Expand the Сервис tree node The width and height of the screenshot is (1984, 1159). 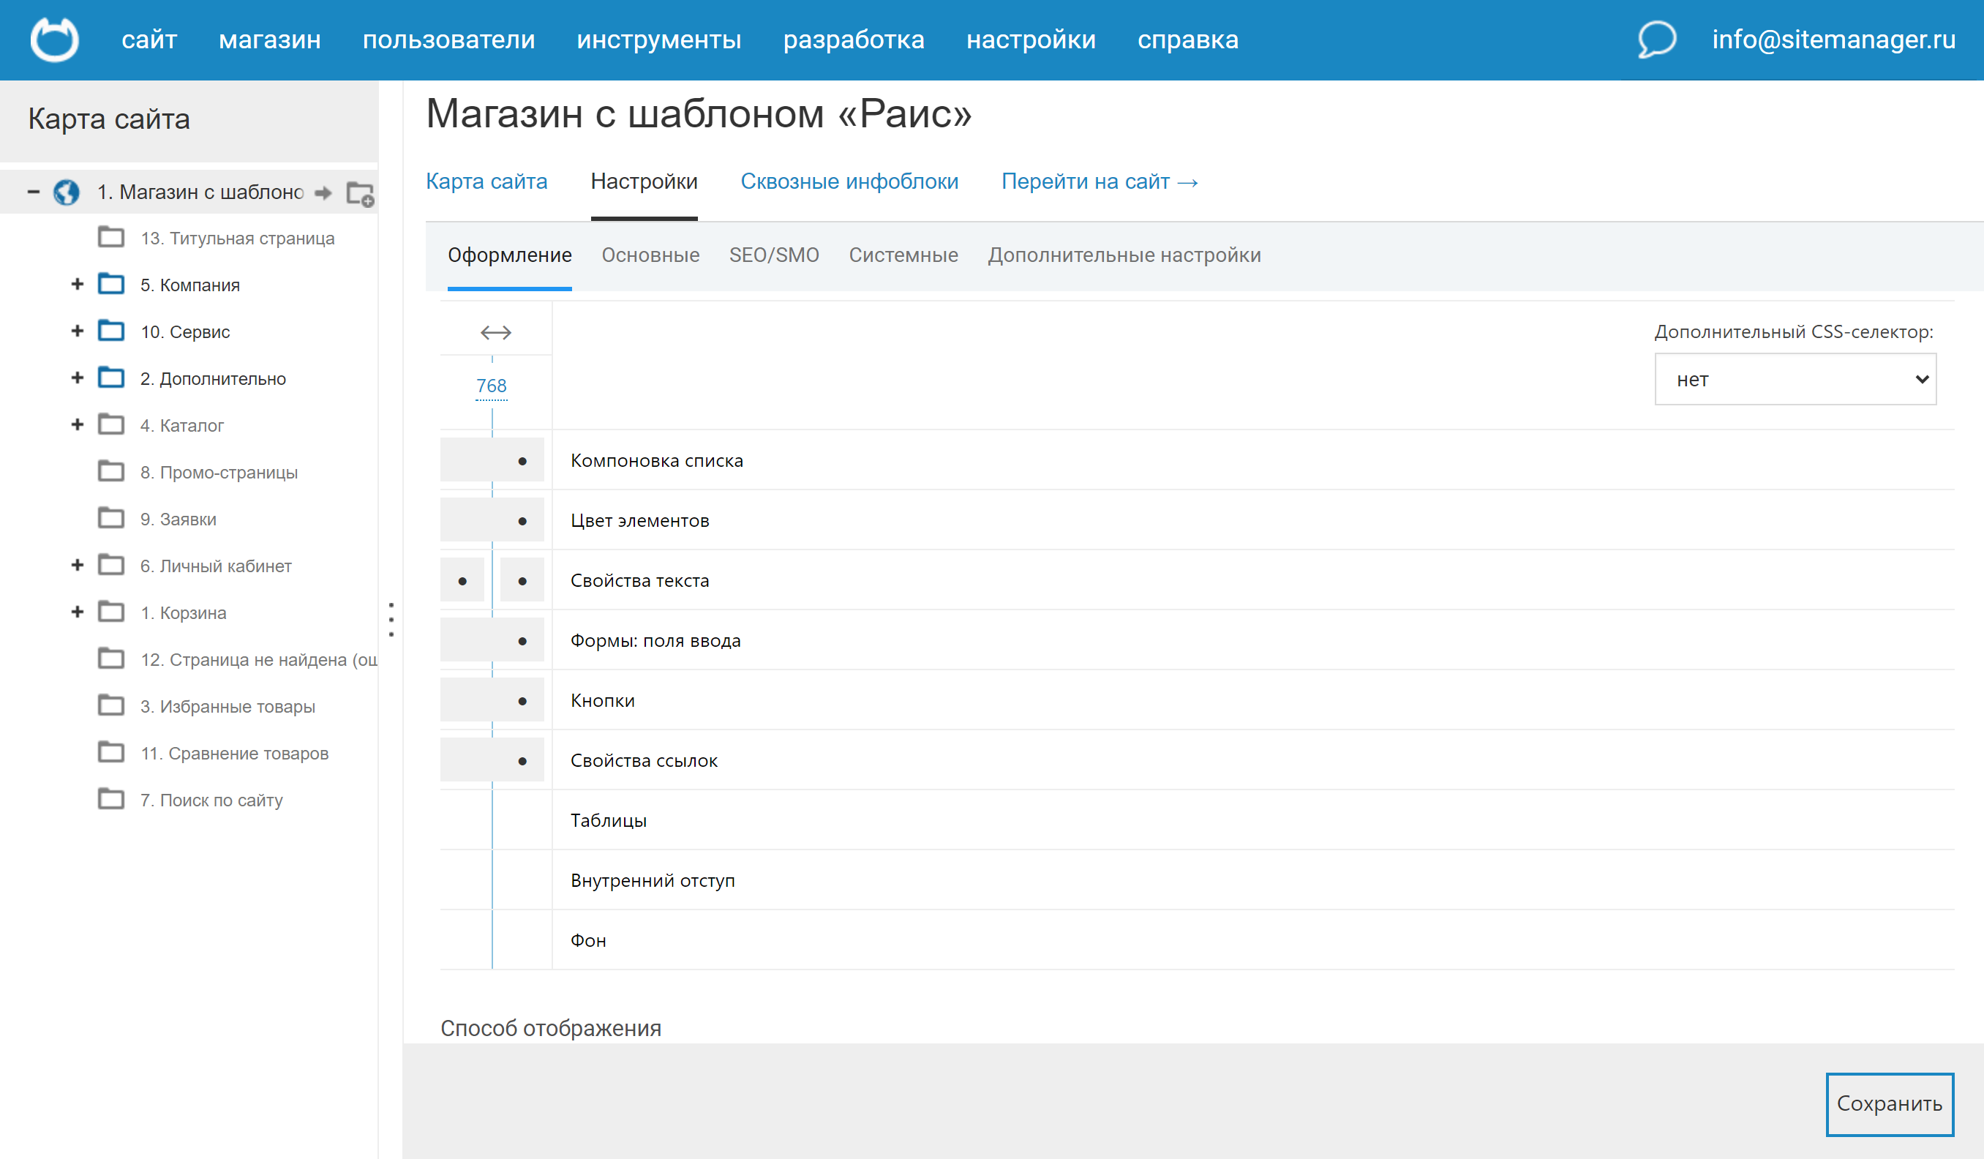coord(77,331)
